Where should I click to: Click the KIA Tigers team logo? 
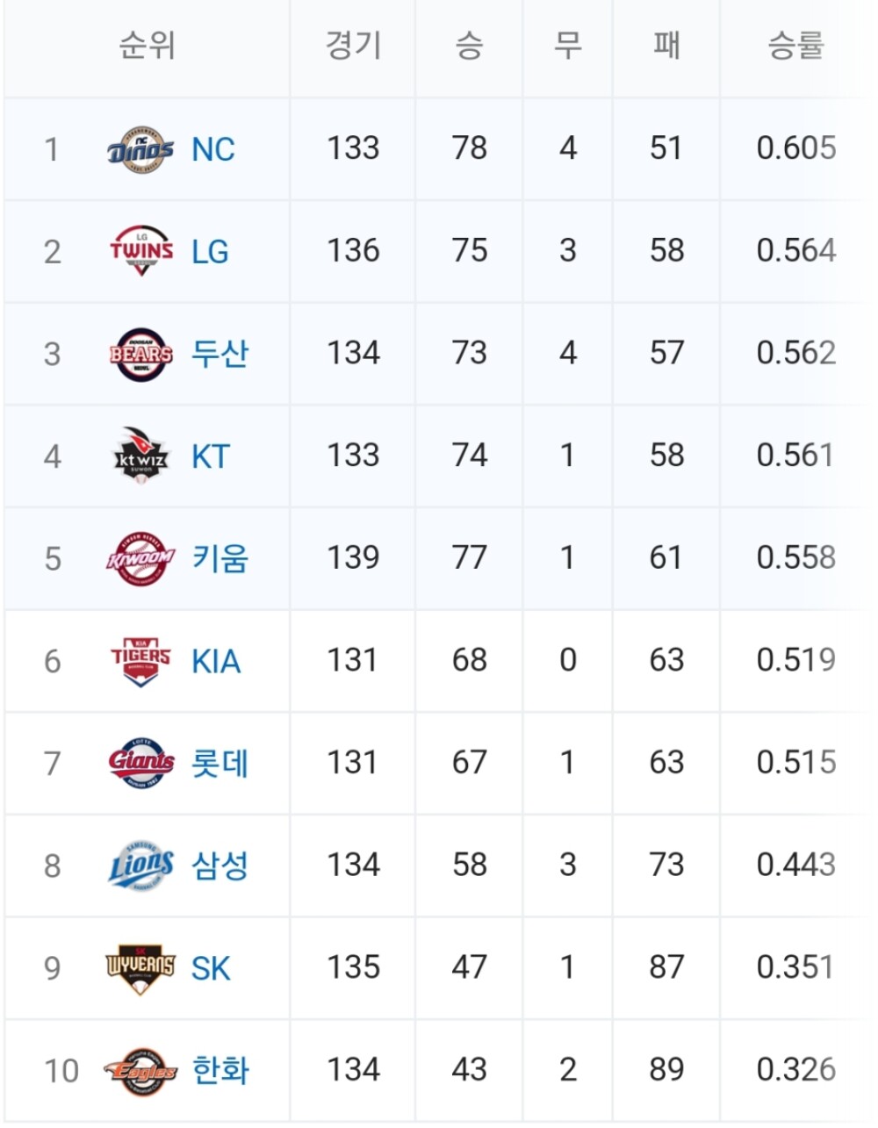click(x=140, y=661)
